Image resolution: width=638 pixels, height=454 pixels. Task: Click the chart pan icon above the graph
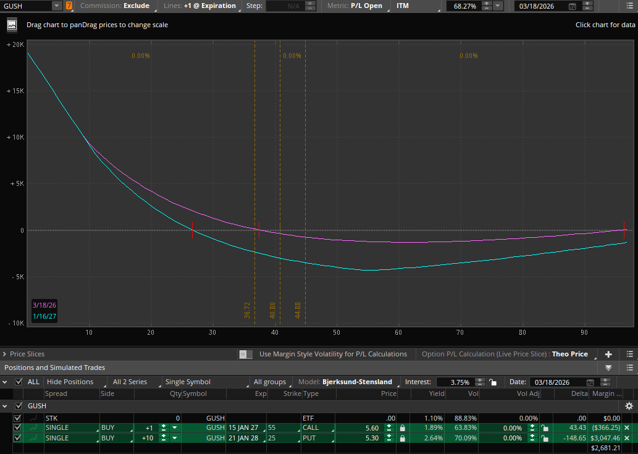[x=12, y=25]
